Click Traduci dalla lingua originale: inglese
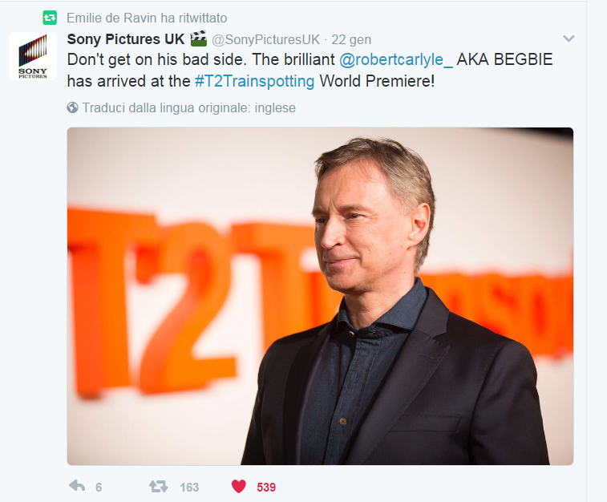The width and height of the screenshot is (607, 502). coord(189,107)
